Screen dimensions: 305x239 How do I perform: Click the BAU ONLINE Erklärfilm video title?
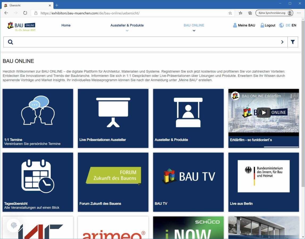click(x=261, y=96)
